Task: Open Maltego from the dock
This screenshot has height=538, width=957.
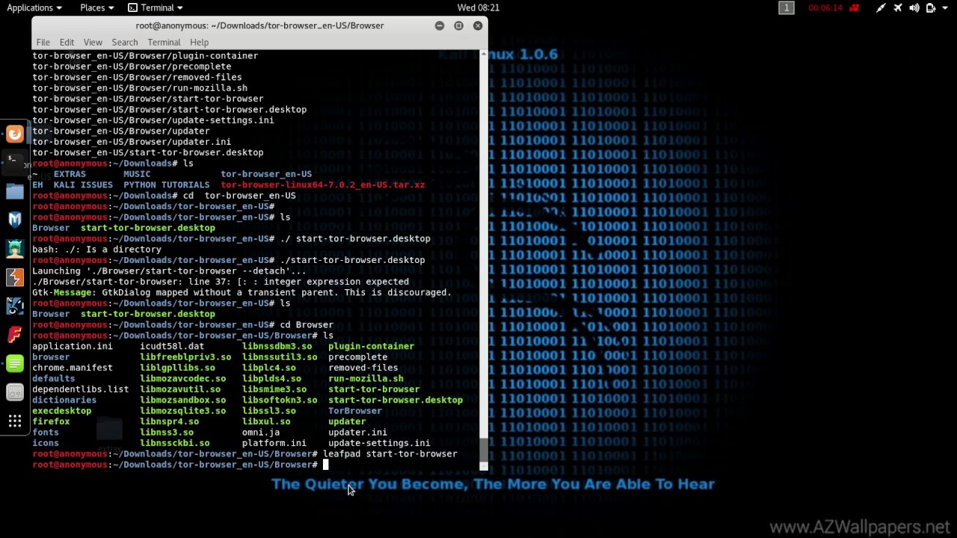Action: pos(15,306)
